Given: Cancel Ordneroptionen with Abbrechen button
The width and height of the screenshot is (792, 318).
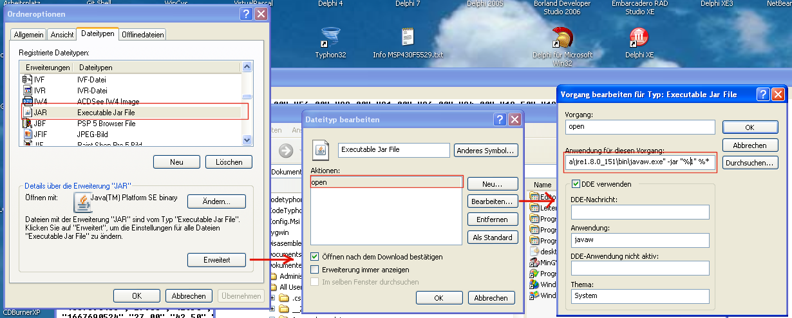Looking at the screenshot, I should (x=189, y=296).
